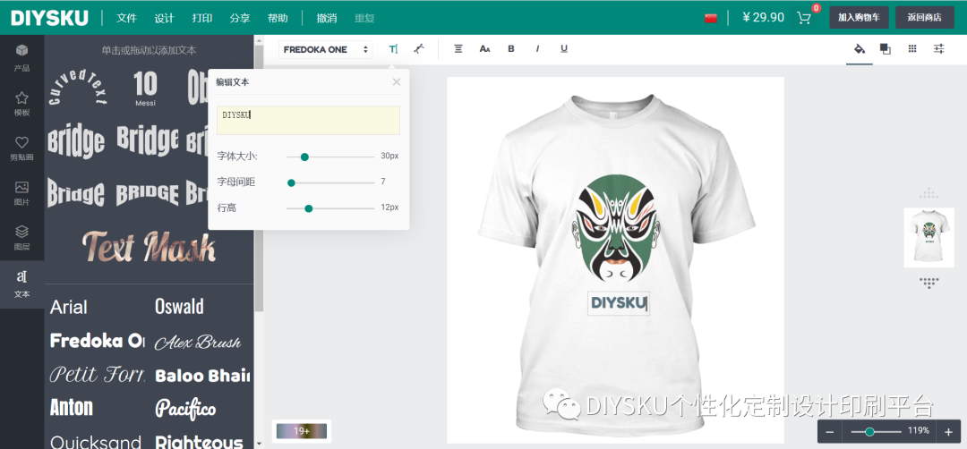Screen dimensions: 967x449
Task: Select the DIYSKU text on the shirt
Action: 619,302
